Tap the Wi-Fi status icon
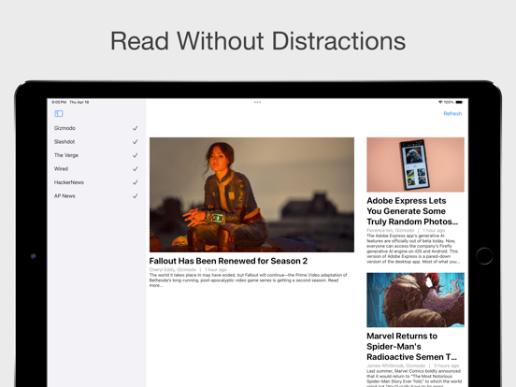This screenshot has height=387, width=516. pyautogui.click(x=440, y=102)
